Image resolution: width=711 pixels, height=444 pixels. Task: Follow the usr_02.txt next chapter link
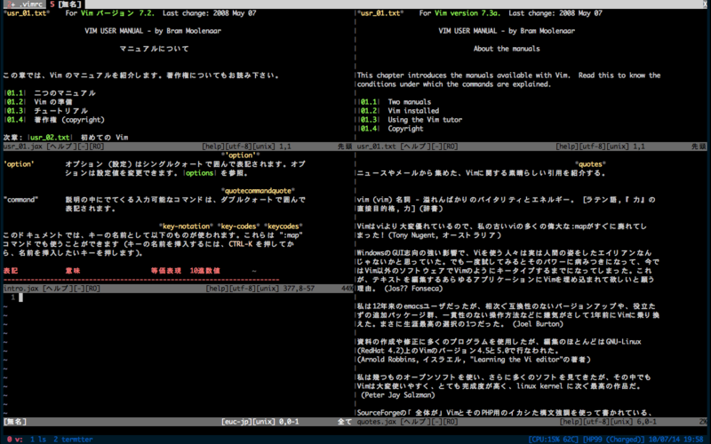[50, 138]
